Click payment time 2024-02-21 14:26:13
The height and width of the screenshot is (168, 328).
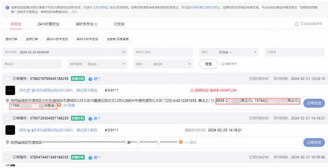308,79
